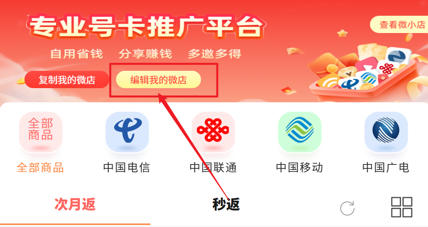Click the 复制我的微店 button

coord(67,79)
